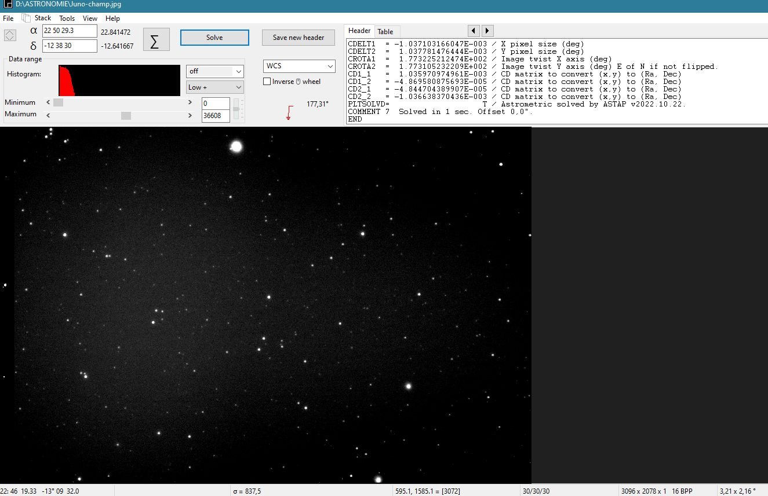Click the decimal declination value -12.641667
Image resolution: width=768 pixels, height=496 pixels.
[117, 46]
